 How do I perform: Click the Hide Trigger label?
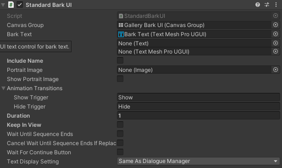click(29, 107)
